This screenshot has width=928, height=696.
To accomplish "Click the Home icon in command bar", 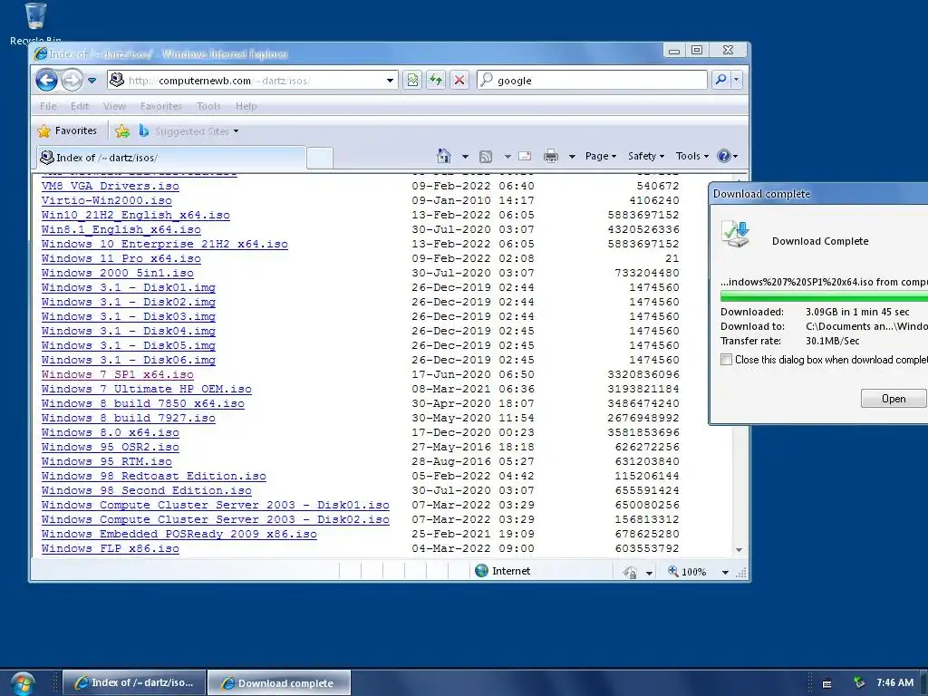I will tap(444, 156).
